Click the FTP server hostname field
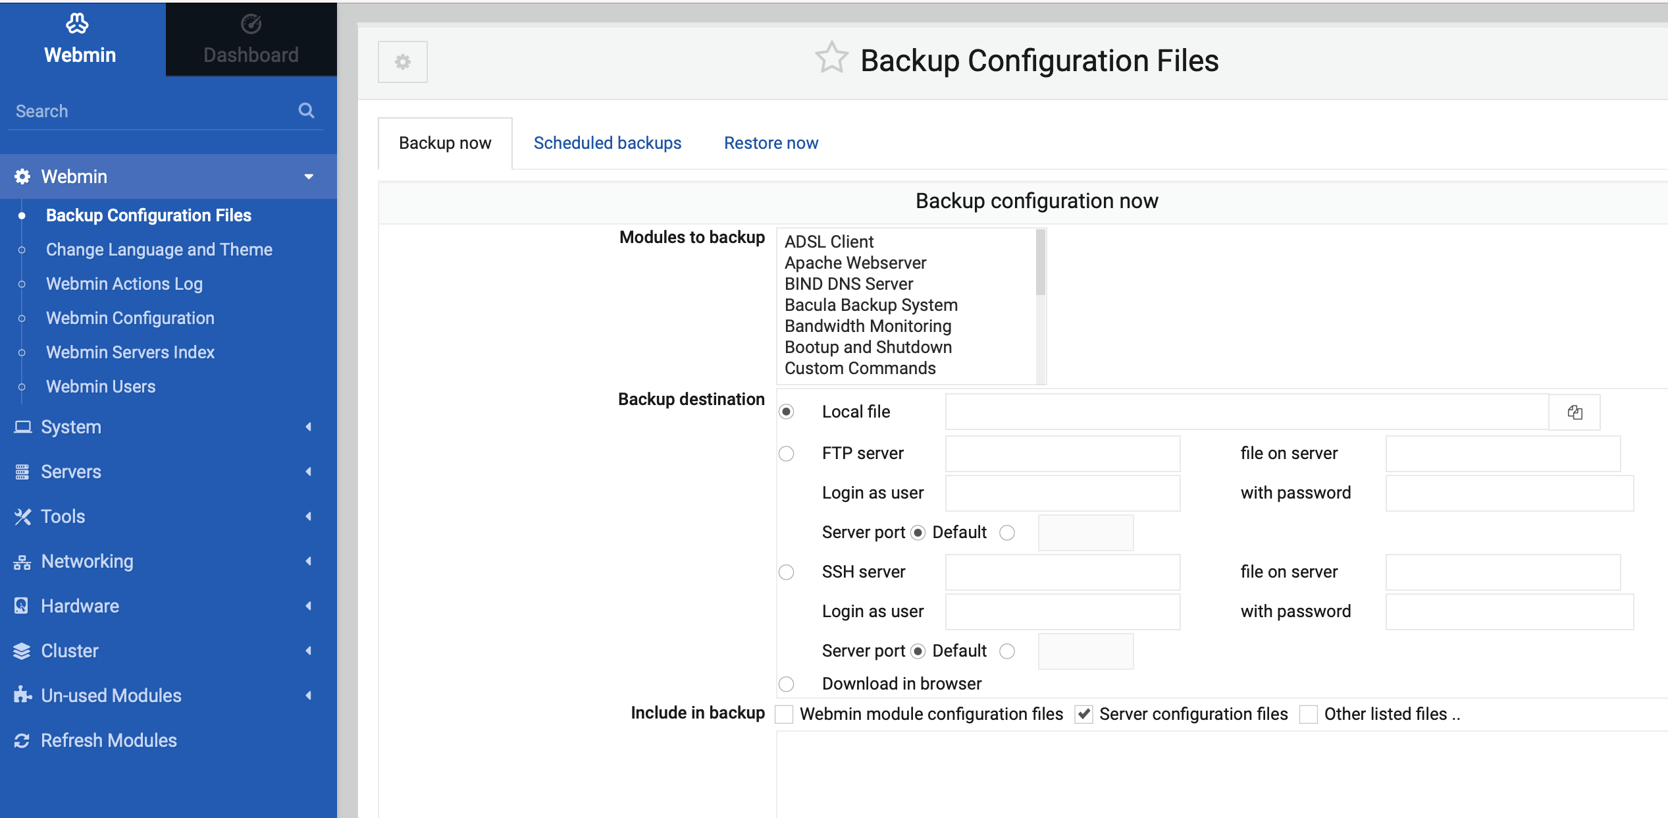The width and height of the screenshot is (1668, 818). [1062, 454]
